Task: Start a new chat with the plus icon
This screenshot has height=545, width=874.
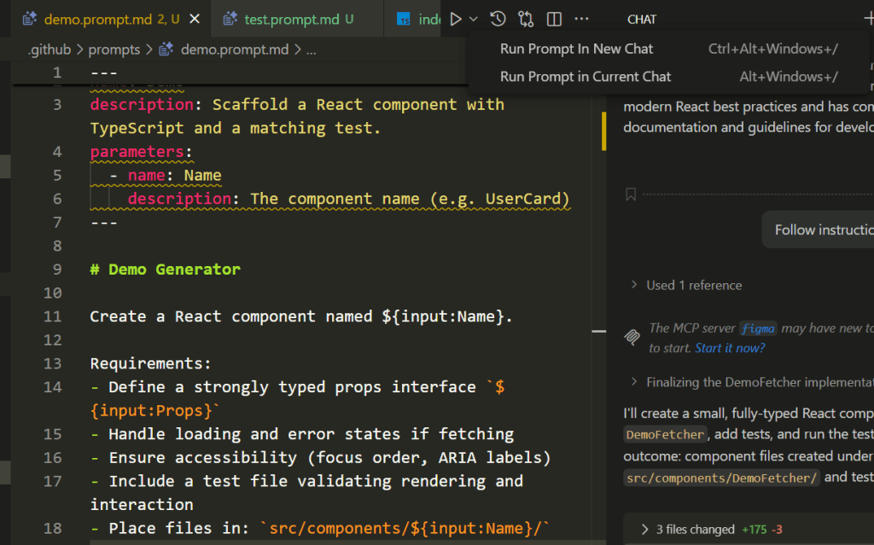Action: pos(869,18)
